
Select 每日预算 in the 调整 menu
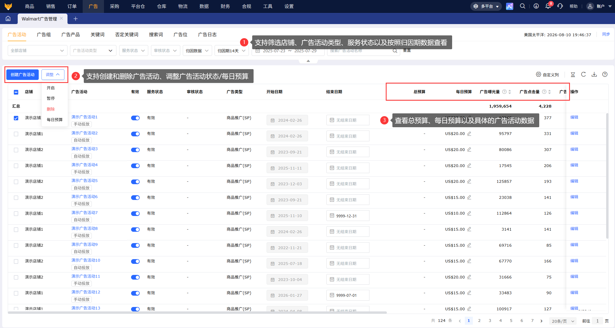click(55, 120)
